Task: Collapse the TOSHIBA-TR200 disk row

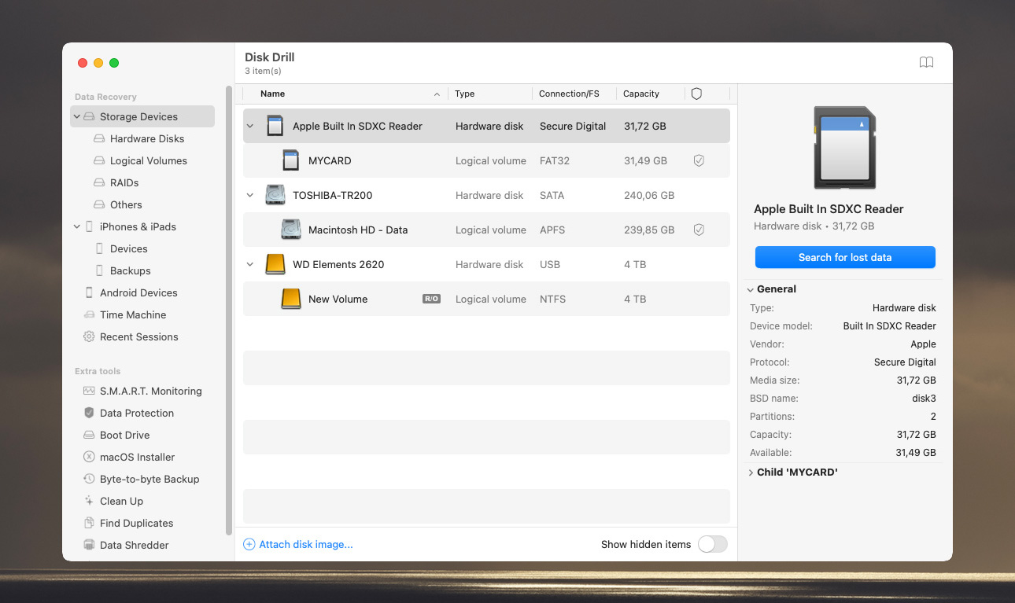Action: pos(250,195)
